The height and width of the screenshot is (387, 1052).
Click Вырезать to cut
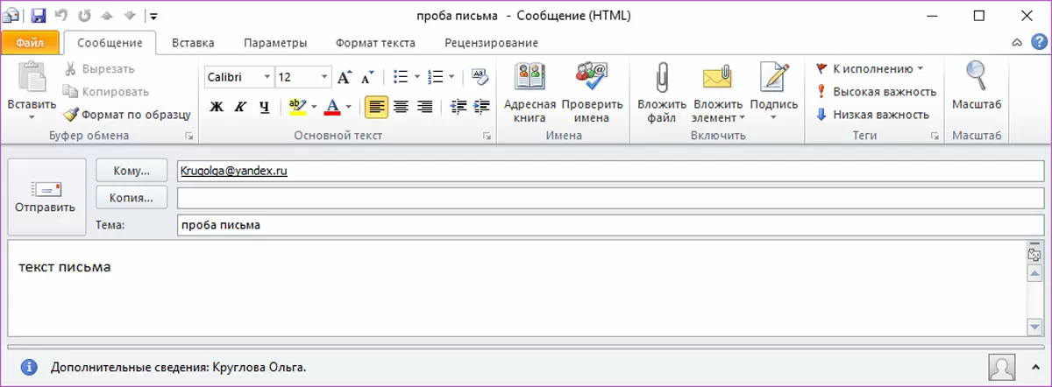[x=98, y=68]
